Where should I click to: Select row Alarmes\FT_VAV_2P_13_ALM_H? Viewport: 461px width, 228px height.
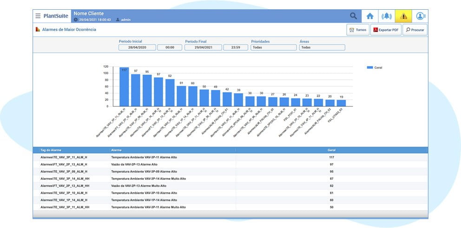(x=230, y=165)
